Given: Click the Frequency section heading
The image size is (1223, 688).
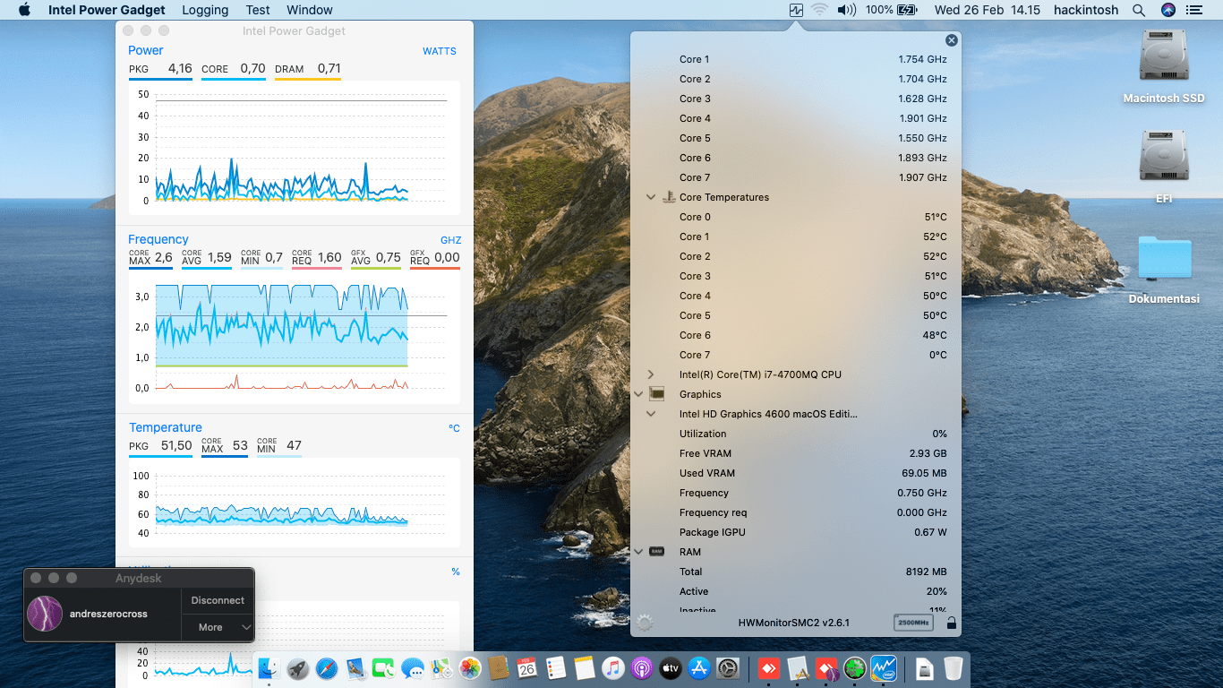Looking at the screenshot, I should [158, 239].
